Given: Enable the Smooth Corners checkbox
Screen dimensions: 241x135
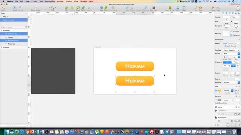Looking at the screenshot, I should click(x=224, y=46).
